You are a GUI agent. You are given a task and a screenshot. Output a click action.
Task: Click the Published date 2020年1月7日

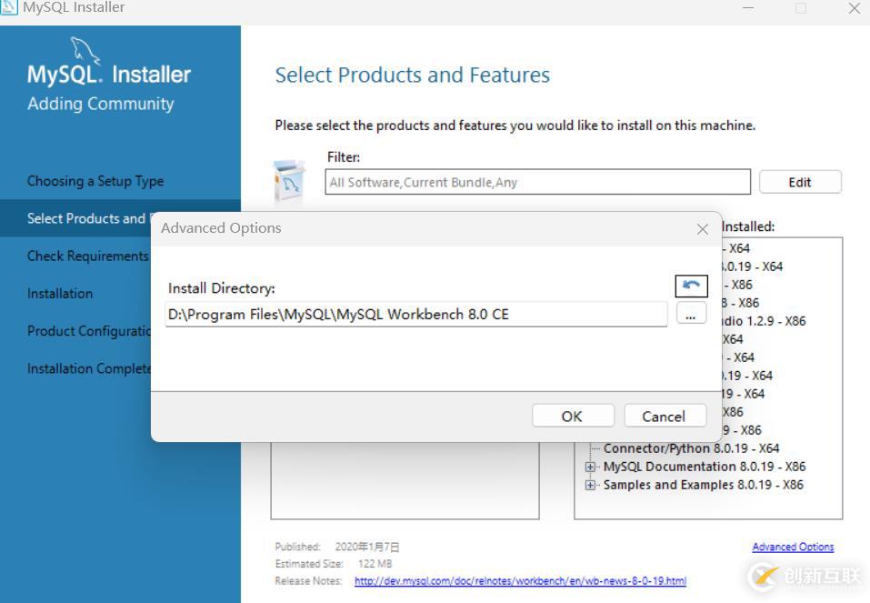(367, 547)
